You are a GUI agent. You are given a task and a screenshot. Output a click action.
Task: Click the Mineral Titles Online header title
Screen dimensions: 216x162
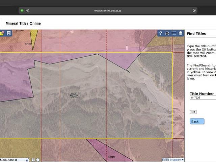[23, 23]
